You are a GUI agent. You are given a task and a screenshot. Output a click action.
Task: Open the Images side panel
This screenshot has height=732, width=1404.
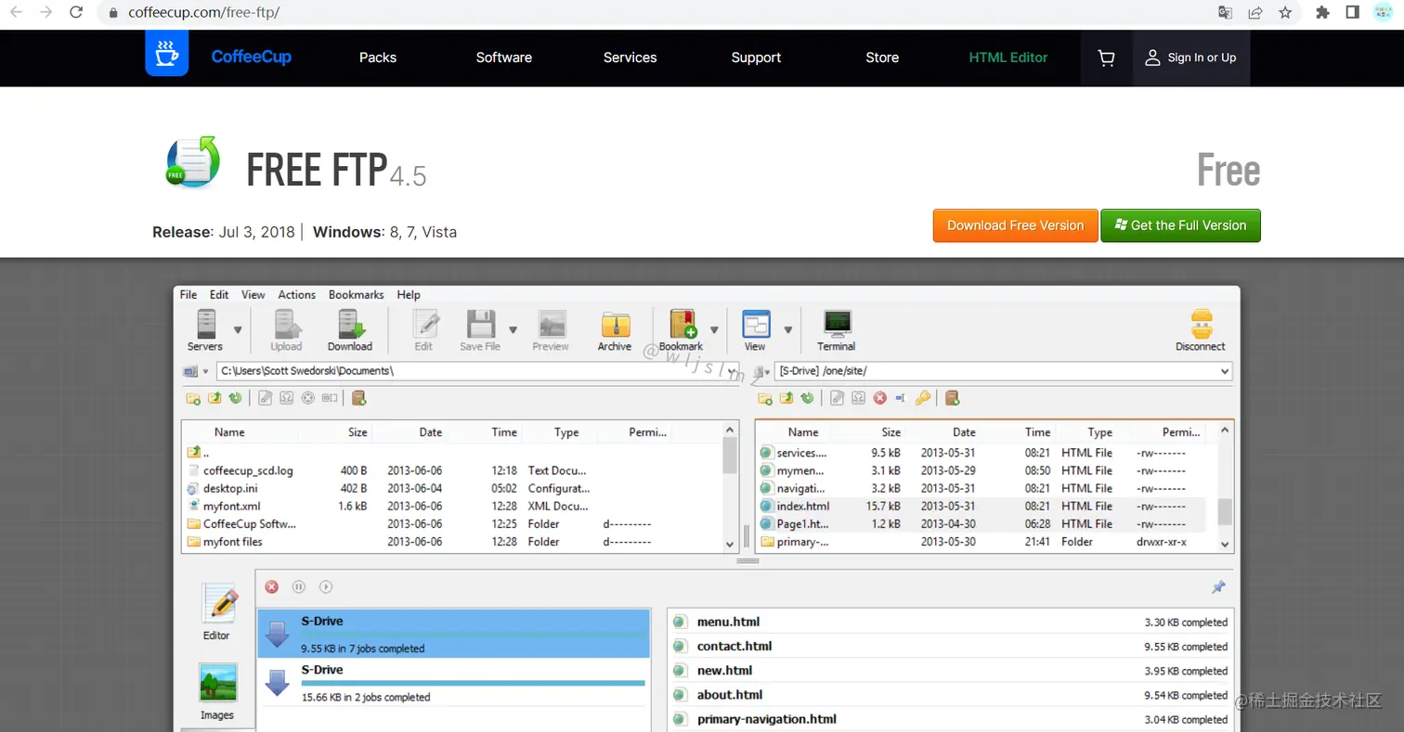pyautogui.click(x=217, y=692)
